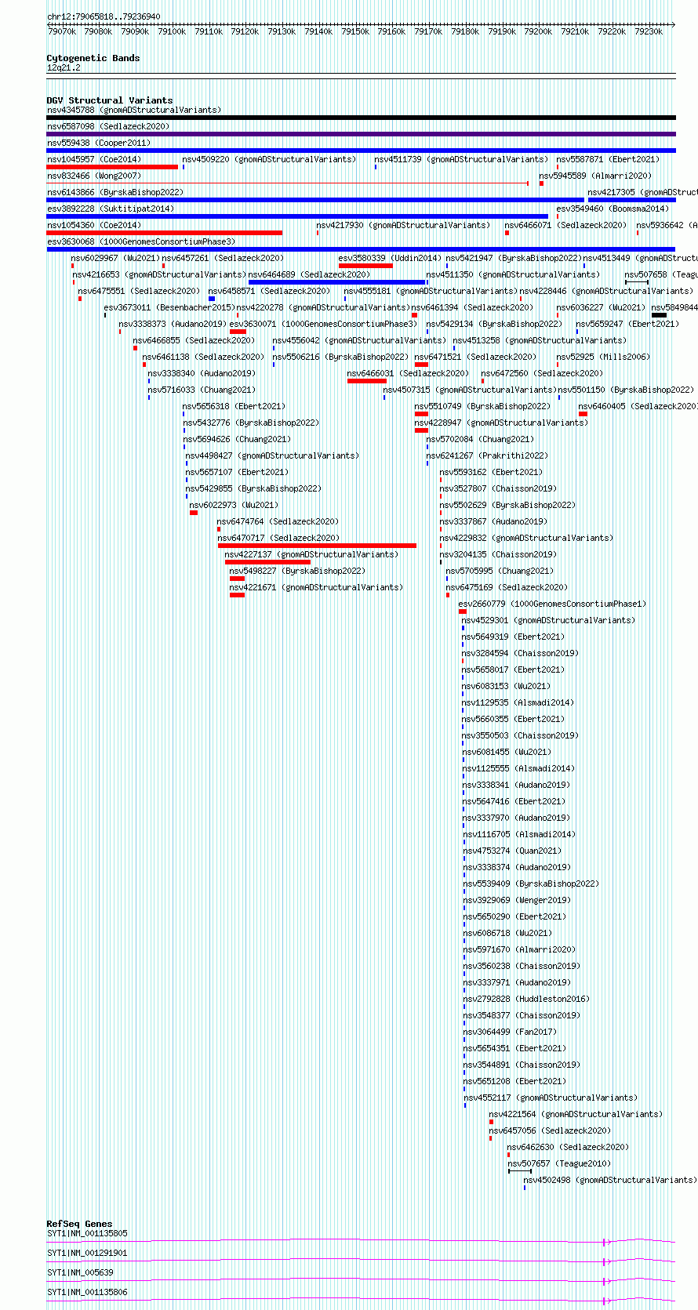Click nsv5945589 (Almarri2020) label
This screenshot has width=698, height=1310.
595,176
